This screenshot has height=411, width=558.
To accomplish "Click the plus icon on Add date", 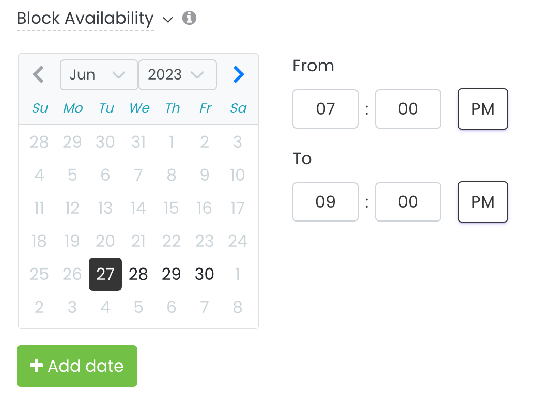I will coord(36,366).
